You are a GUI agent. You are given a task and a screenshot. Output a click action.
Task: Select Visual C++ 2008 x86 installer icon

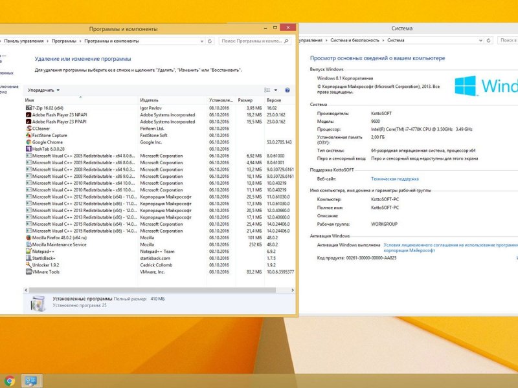pos(28,176)
